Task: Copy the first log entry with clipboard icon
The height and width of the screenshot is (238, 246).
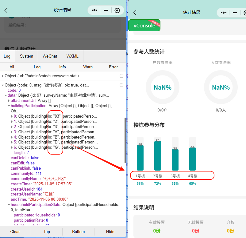Action: click(x=121, y=76)
